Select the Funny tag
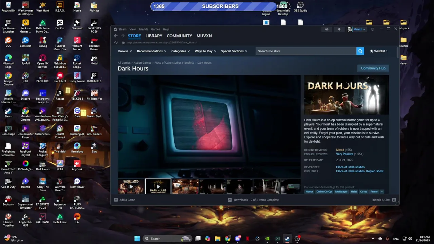Viewport: 434px width, 244px height. [374, 192]
